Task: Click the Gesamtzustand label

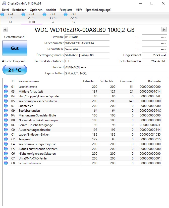Action: tap(14, 37)
